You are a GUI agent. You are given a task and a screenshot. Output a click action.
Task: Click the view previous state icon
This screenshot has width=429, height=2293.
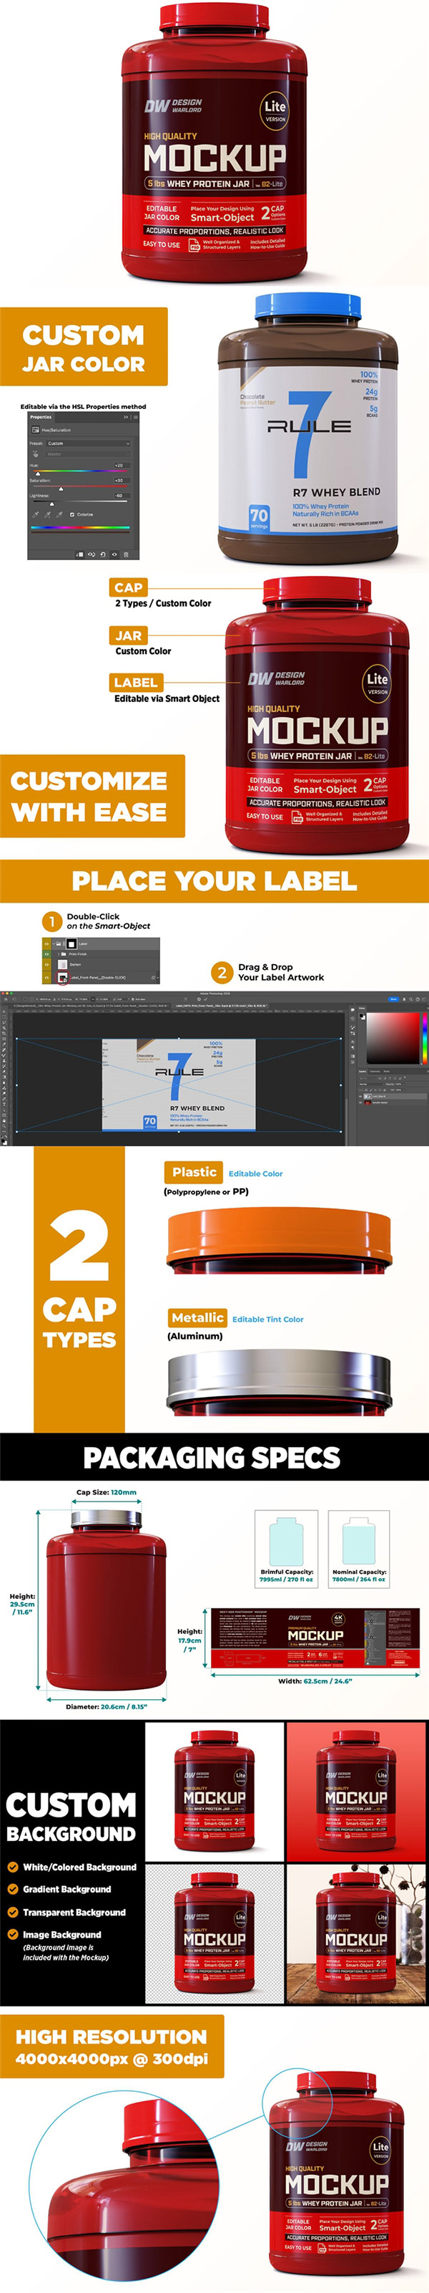click(92, 554)
